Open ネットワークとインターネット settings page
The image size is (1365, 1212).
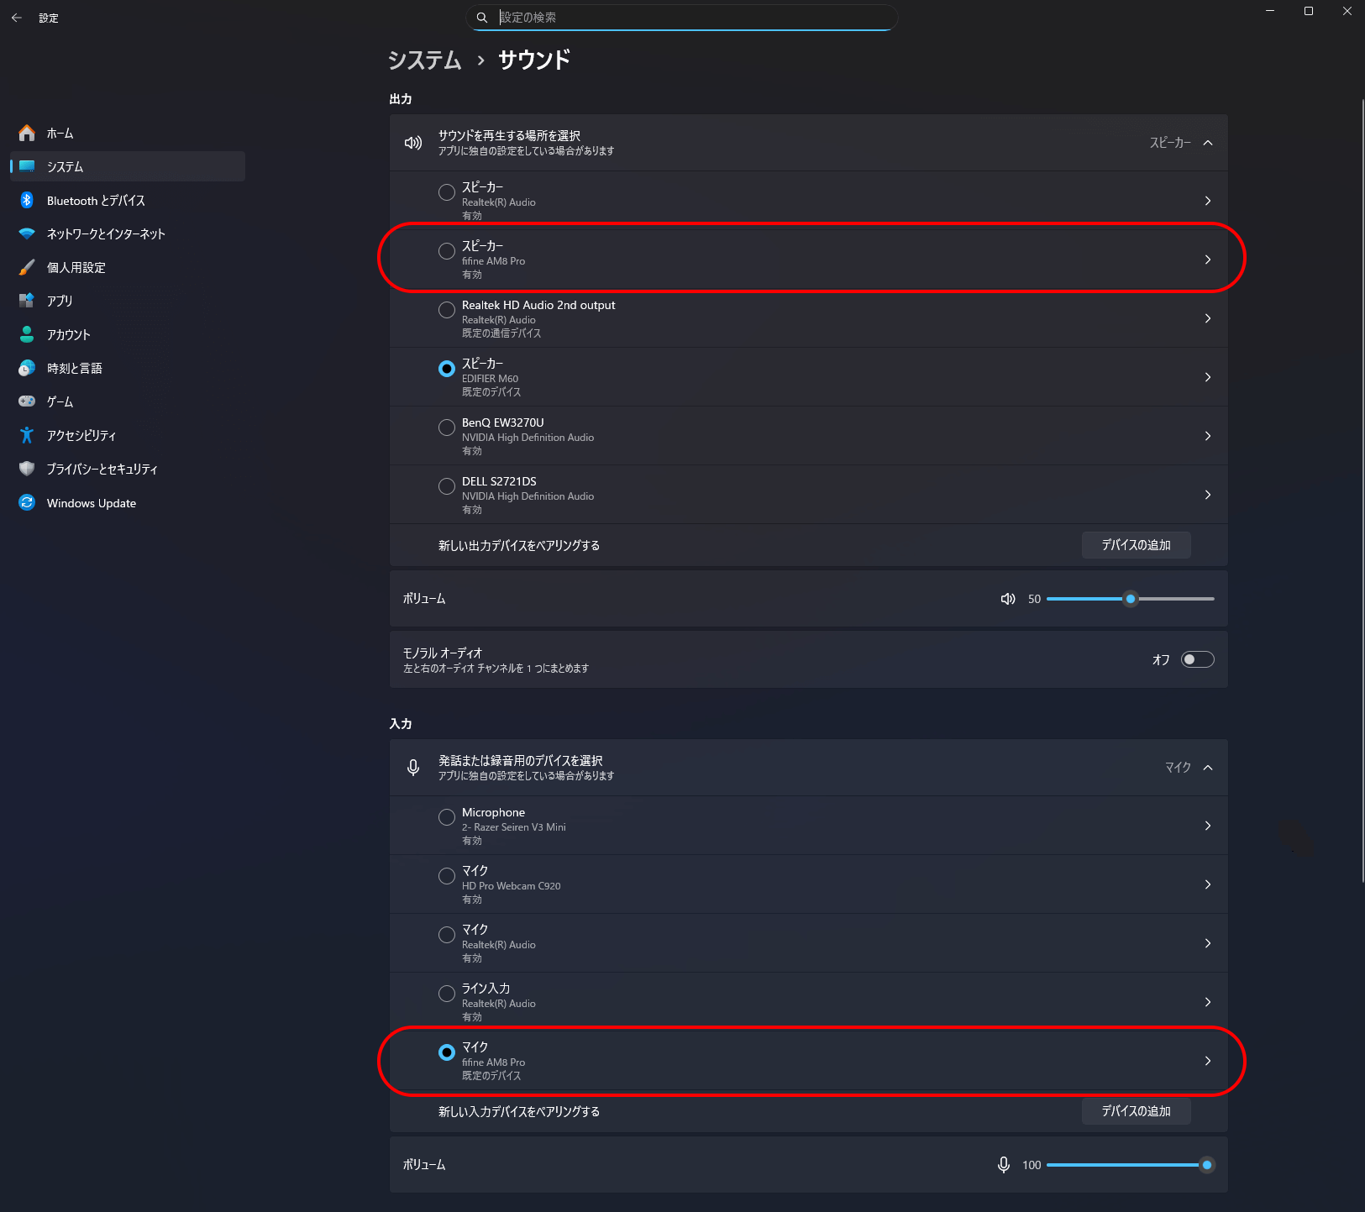[x=106, y=233]
